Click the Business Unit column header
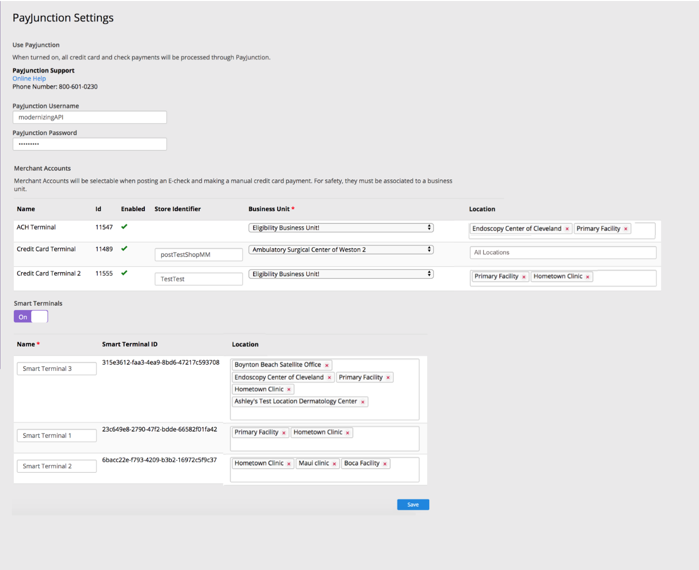This screenshot has width=699, height=570. pos(271,209)
